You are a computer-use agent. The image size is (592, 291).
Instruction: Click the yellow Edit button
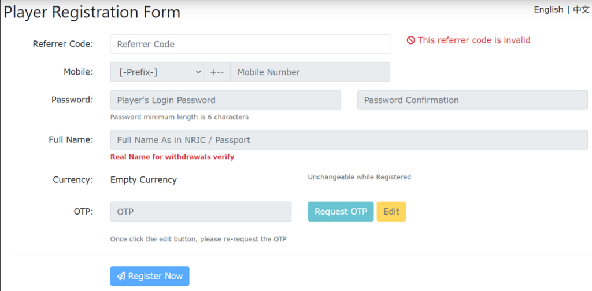point(391,212)
